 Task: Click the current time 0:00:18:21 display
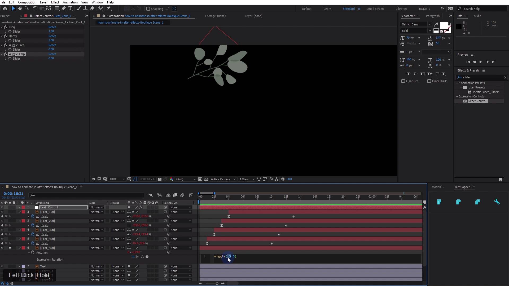(14, 194)
